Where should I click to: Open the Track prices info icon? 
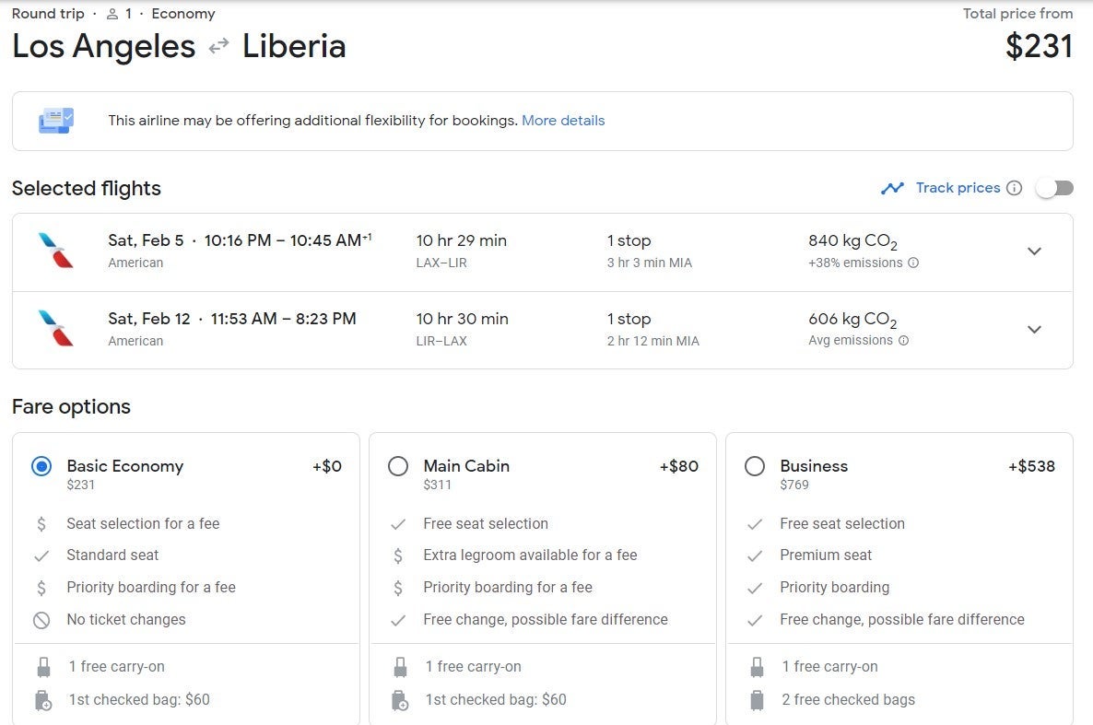(x=1015, y=188)
